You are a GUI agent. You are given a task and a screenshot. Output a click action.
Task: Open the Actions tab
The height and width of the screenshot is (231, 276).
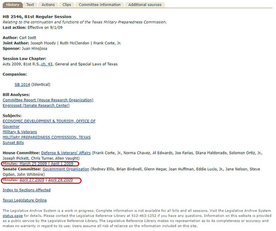tap(48, 5)
